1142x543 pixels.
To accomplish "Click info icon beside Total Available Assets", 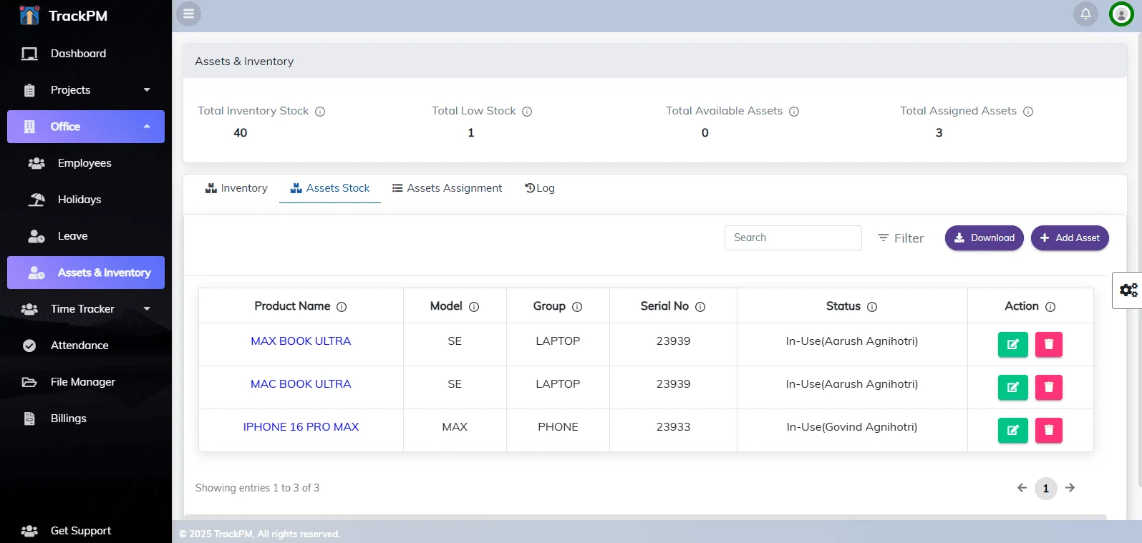I will pos(794,112).
